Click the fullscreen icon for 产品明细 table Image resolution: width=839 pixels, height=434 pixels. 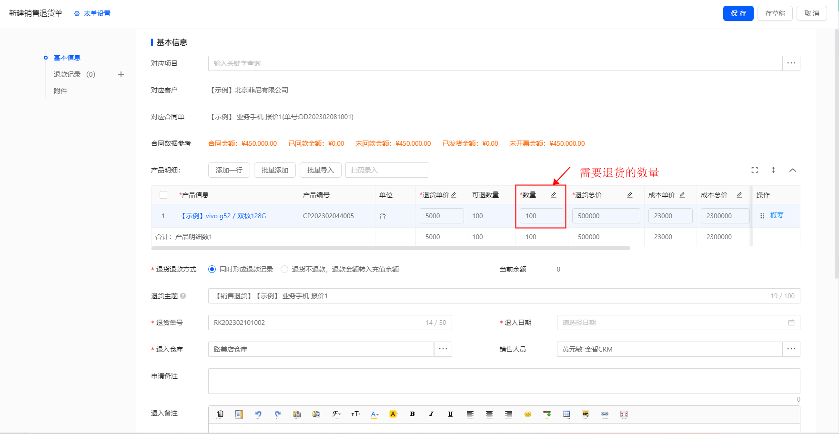tap(755, 170)
